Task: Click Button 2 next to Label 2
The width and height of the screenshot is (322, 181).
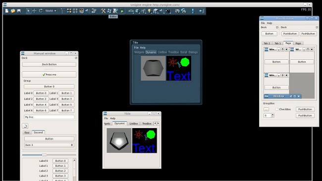Action: point(41,99)
